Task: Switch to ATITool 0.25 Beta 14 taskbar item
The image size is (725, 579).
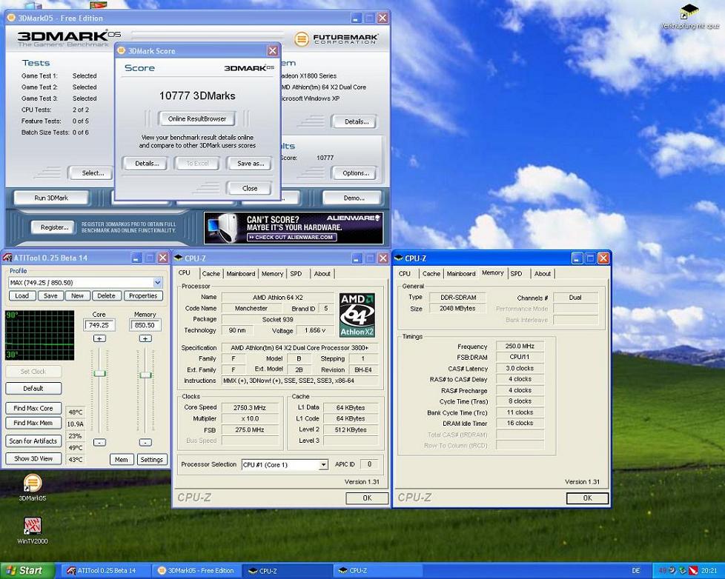Action: 105,571
